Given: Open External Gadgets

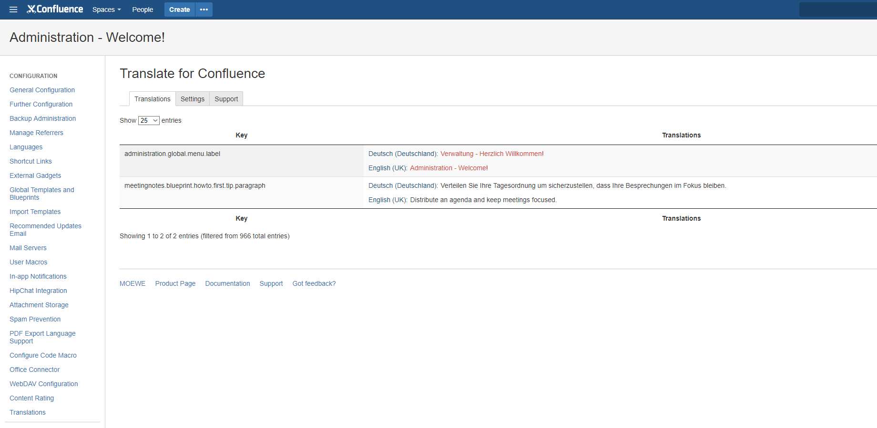Looking at the screenshot, I should 35,175.
